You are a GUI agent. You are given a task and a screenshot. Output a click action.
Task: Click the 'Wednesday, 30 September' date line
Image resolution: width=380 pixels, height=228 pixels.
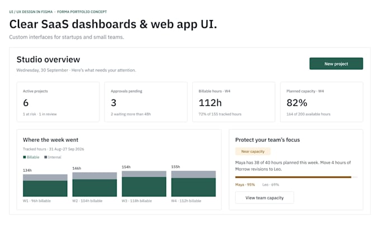coord(76,70)
